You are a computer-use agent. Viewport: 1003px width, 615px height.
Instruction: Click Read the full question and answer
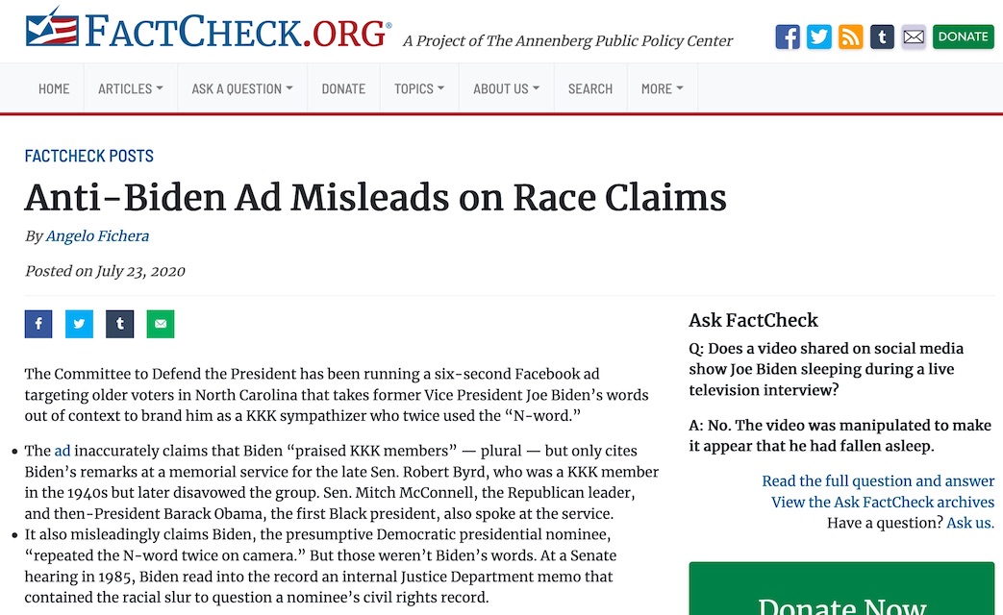(x=878, y=480)
